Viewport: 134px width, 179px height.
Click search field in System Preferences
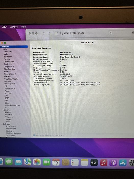(x=121, y=33)
